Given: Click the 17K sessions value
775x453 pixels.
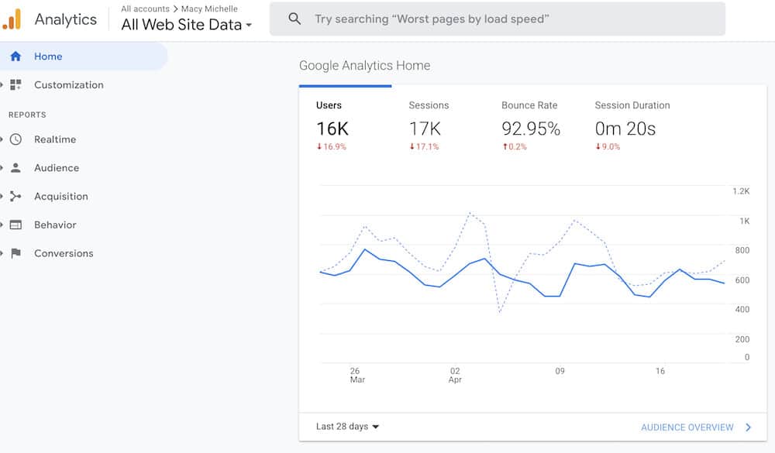Looking at the screenshot, I should coord(425,129).
